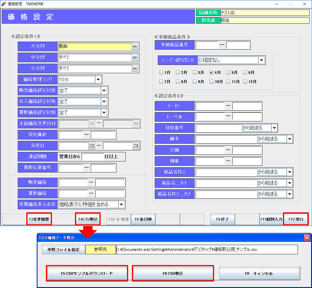The width and height of the screenshot is (312, 288).
Task: Check the 1月 checkbox
Action: click(x=161, y=73)
